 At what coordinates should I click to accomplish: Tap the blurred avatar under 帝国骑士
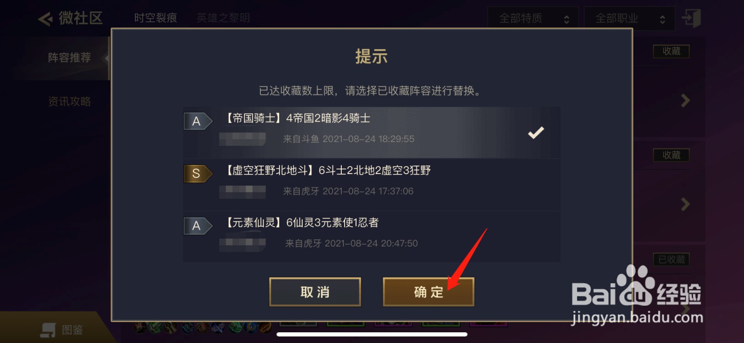(x=242, y=139)
